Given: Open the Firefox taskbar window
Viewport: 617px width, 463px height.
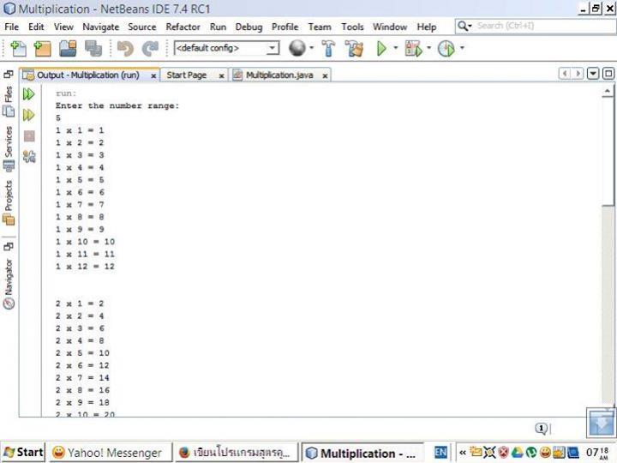Looking at the screenshot, I should tap(237, 452).
